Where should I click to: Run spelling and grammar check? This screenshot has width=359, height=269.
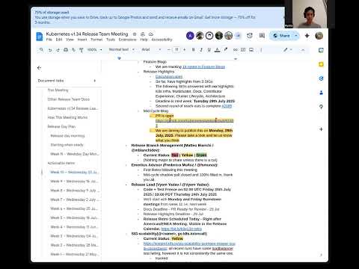pyautogui.click(x=73, y=50)
